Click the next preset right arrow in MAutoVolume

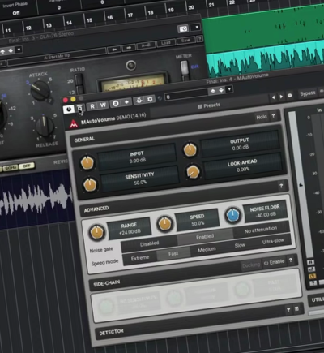click(281, 97)
